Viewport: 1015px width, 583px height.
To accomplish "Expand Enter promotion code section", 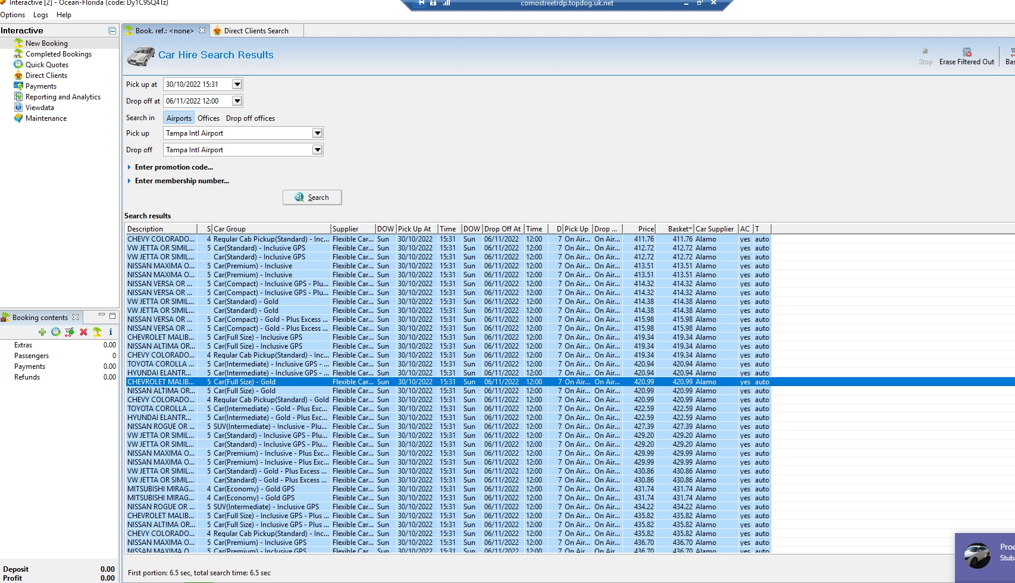I will pyautogui.click(x=129, y=167).
